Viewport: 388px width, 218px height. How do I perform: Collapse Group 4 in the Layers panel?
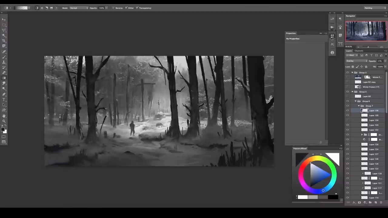click(x=352, y=92)
